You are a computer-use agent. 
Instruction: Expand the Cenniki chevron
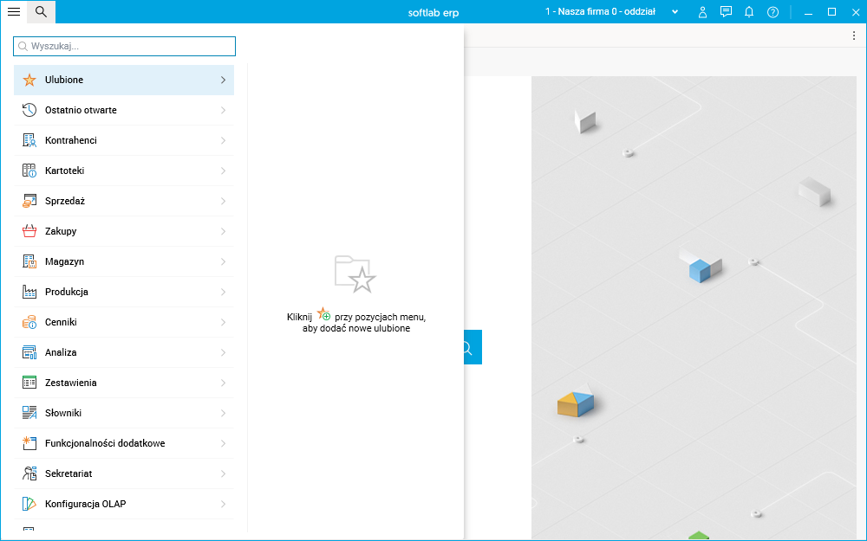tap(224, 322)
